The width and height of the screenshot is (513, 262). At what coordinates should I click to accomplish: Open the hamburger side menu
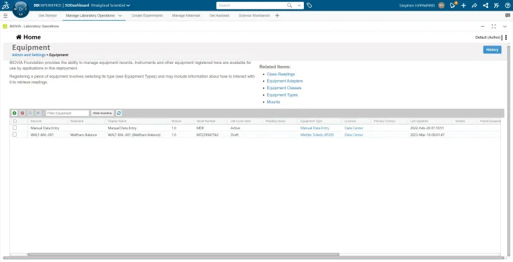click(x=5, y=16)
